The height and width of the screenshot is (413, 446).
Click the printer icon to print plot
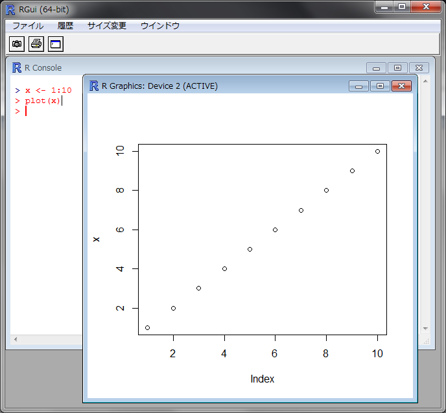[36, 44]
